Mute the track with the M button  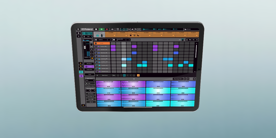pyautogui.click(x=92, y=55)
